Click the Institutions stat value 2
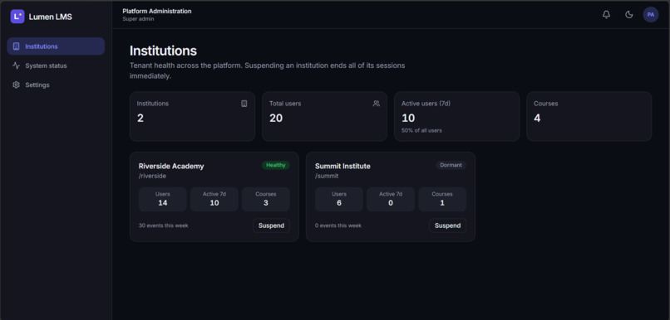 coord(140,118)
